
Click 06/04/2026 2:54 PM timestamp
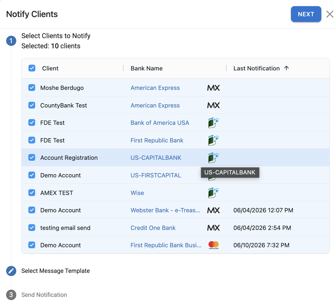pyautogui.click(x=262, y=228)
